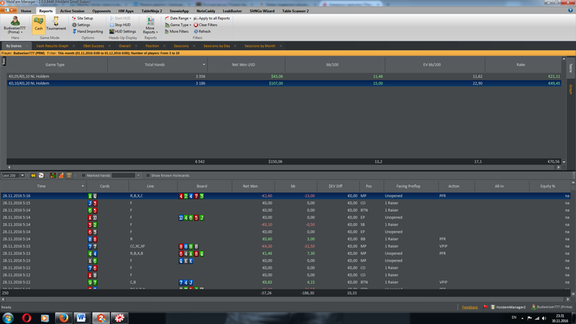Click HoldemManager2 in the status bar
Screen dimensions: 576x324
(x=508, y=307)
